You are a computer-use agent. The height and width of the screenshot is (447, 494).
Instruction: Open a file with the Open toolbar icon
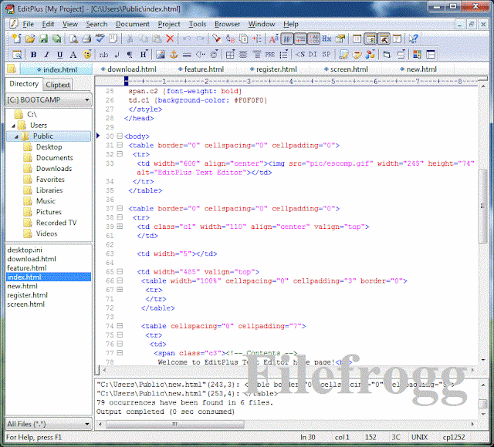[30, 39]
